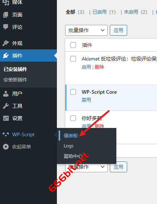Screen dimensions: 157x204
Task: Select the WP-Script Core checkbox
Action: 73,92
